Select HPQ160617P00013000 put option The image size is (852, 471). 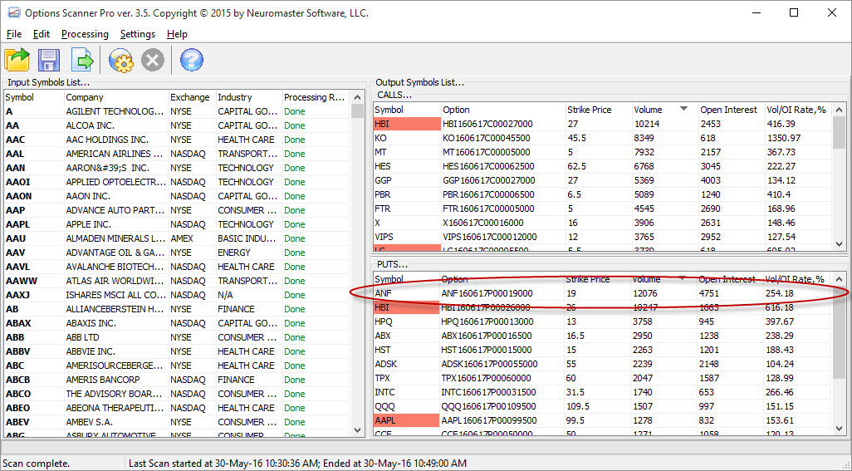click(x=487, y=321)
